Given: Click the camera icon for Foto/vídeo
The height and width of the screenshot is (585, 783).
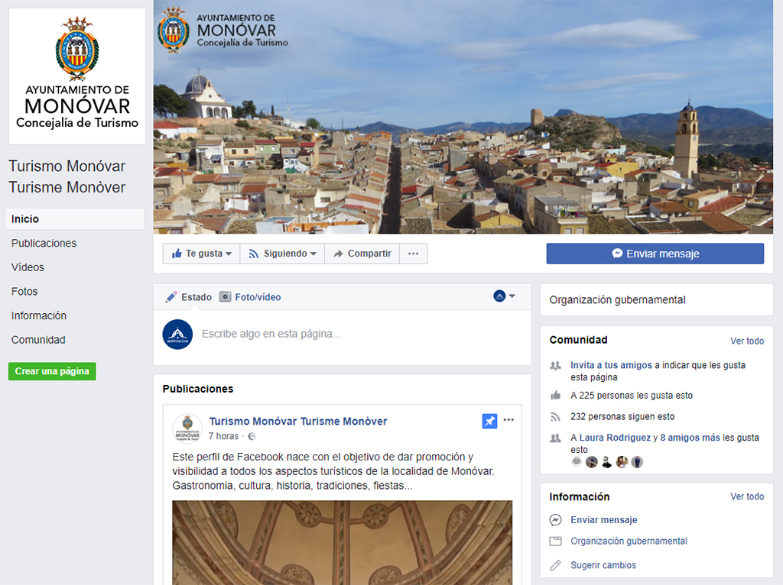Looking at the screenshot, I should (x=226, y=297).
